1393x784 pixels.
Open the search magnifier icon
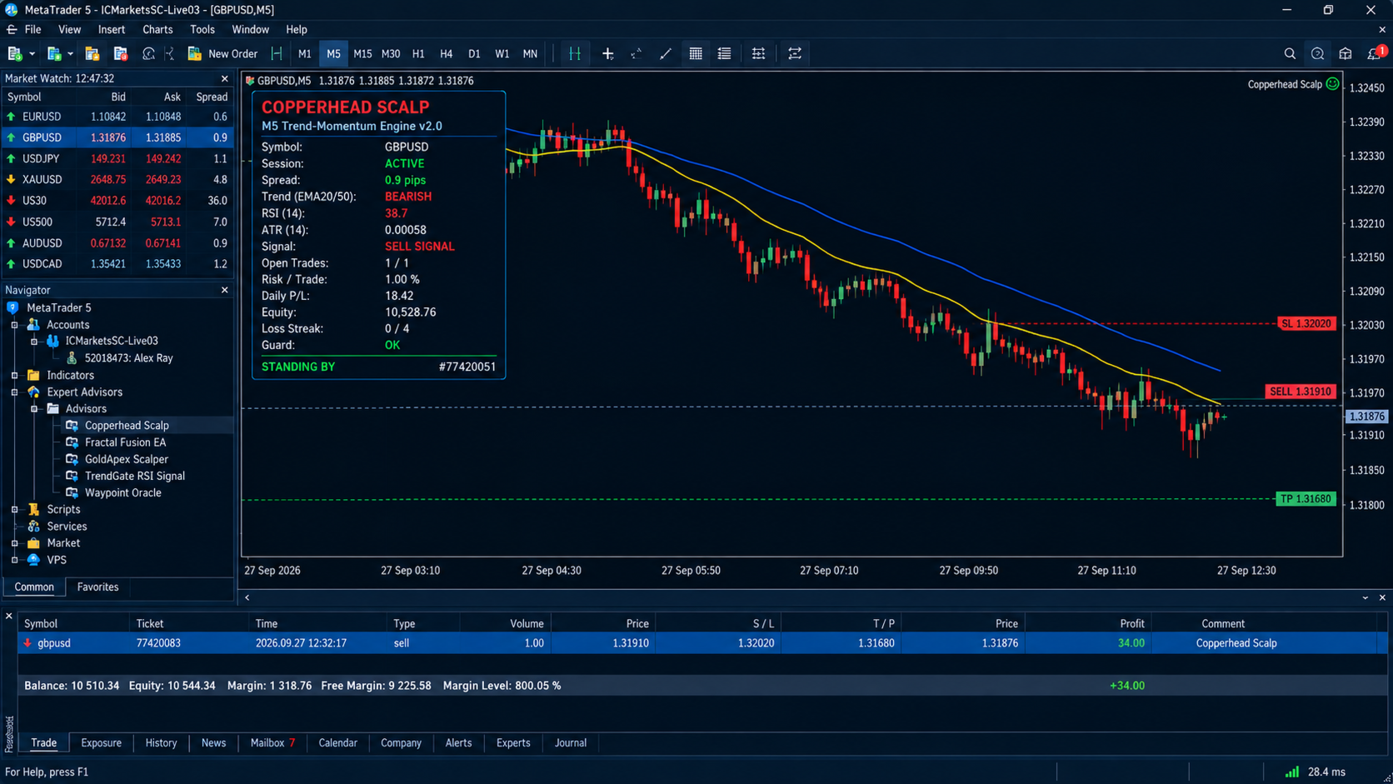1290,53
